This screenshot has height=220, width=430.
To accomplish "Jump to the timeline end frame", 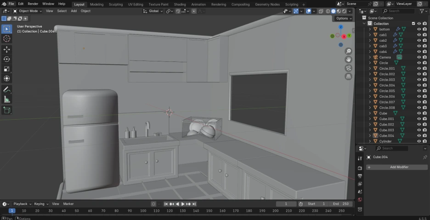I will click(x=194, y=204).
